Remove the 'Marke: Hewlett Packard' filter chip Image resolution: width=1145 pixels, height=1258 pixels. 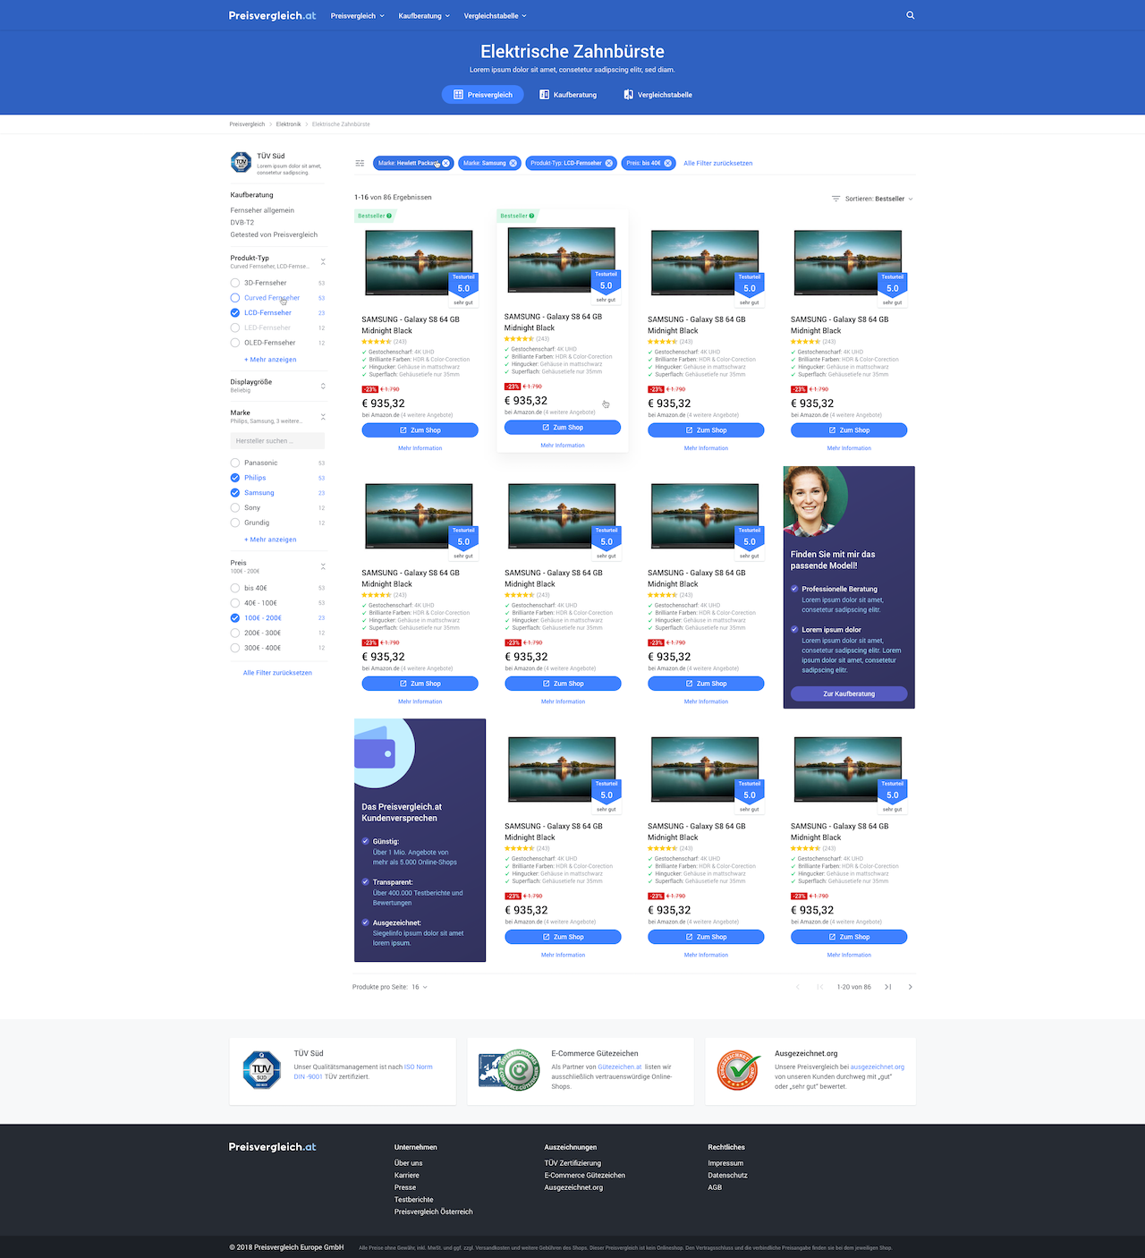click(445, 163)
